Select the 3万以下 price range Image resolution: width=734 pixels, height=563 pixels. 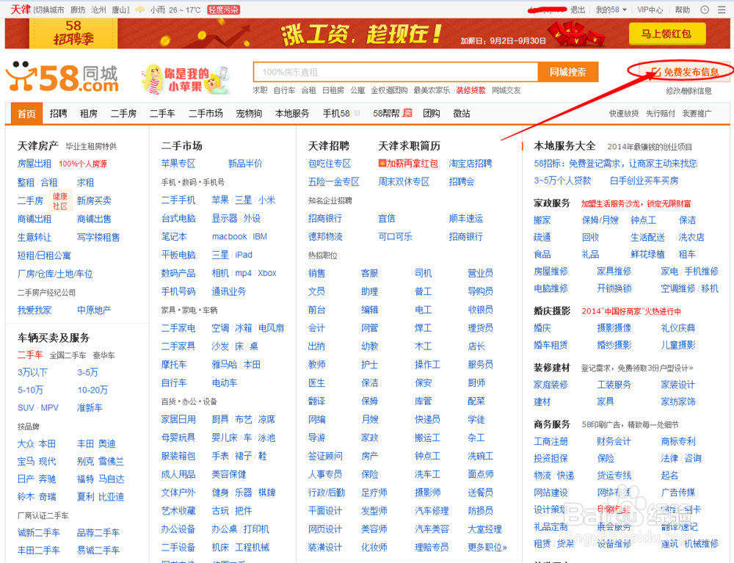click(x=32, y=373)
